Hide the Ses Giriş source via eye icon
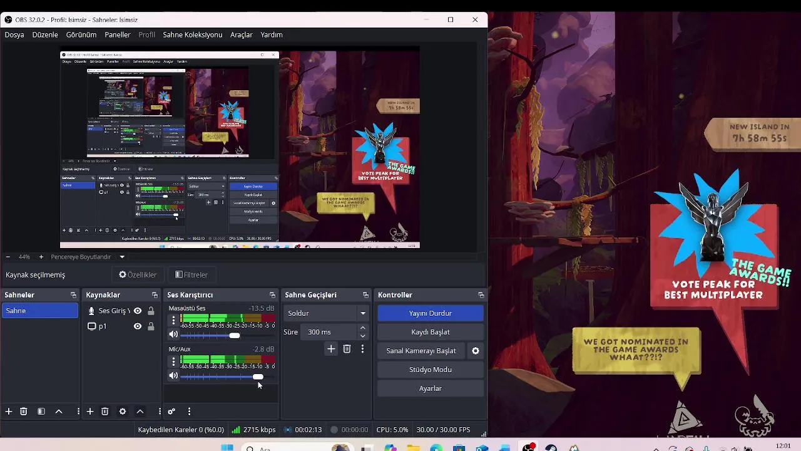The image size is (801, 451). [x=138, y=311]
